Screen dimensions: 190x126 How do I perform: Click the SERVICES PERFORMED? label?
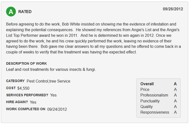tap(27, 95)
